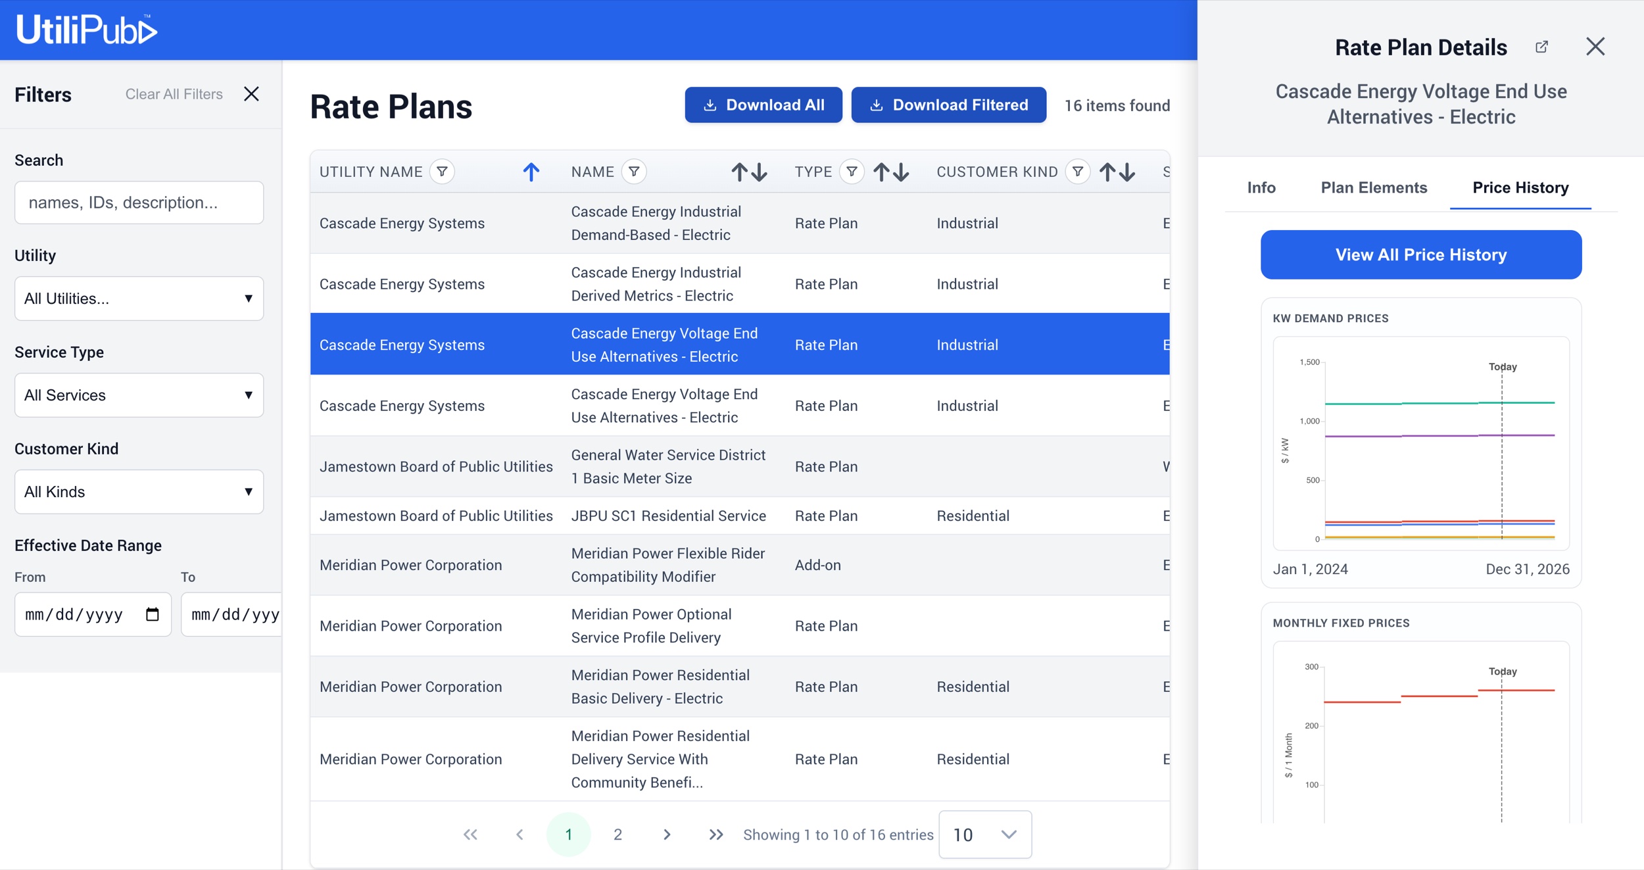Image resolution: width=1644 pixels, height=870 pixels.
Task: Open the calendar picker for From date
Action: click(x=152, y=614)
